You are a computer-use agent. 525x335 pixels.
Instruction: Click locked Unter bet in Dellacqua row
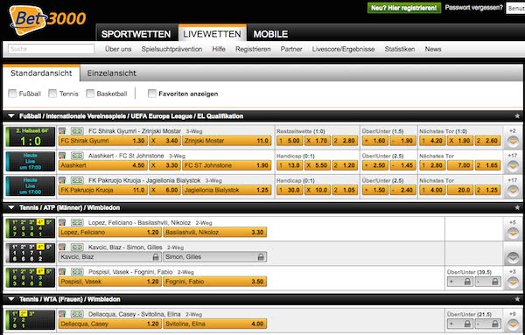[488, 324]
